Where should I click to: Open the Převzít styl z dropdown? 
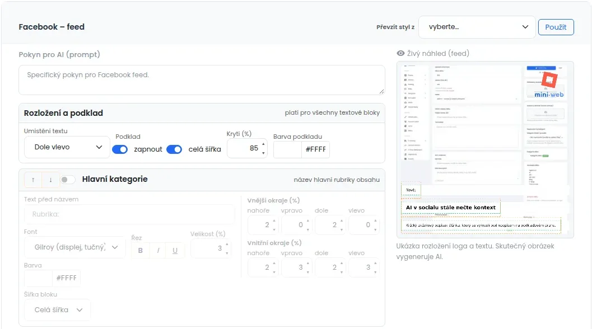(477, 27)
